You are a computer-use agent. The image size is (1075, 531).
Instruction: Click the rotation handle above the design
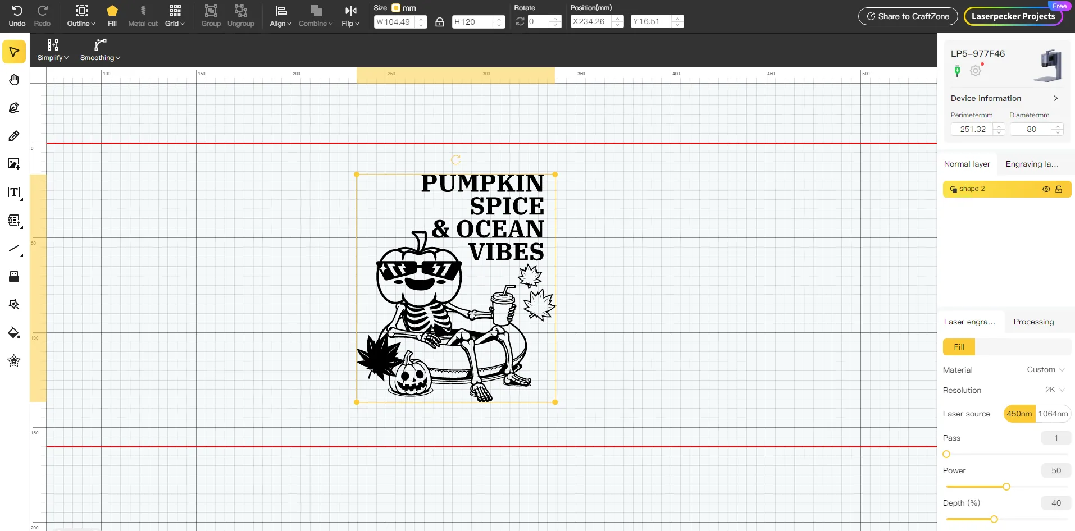click(456, 160)
